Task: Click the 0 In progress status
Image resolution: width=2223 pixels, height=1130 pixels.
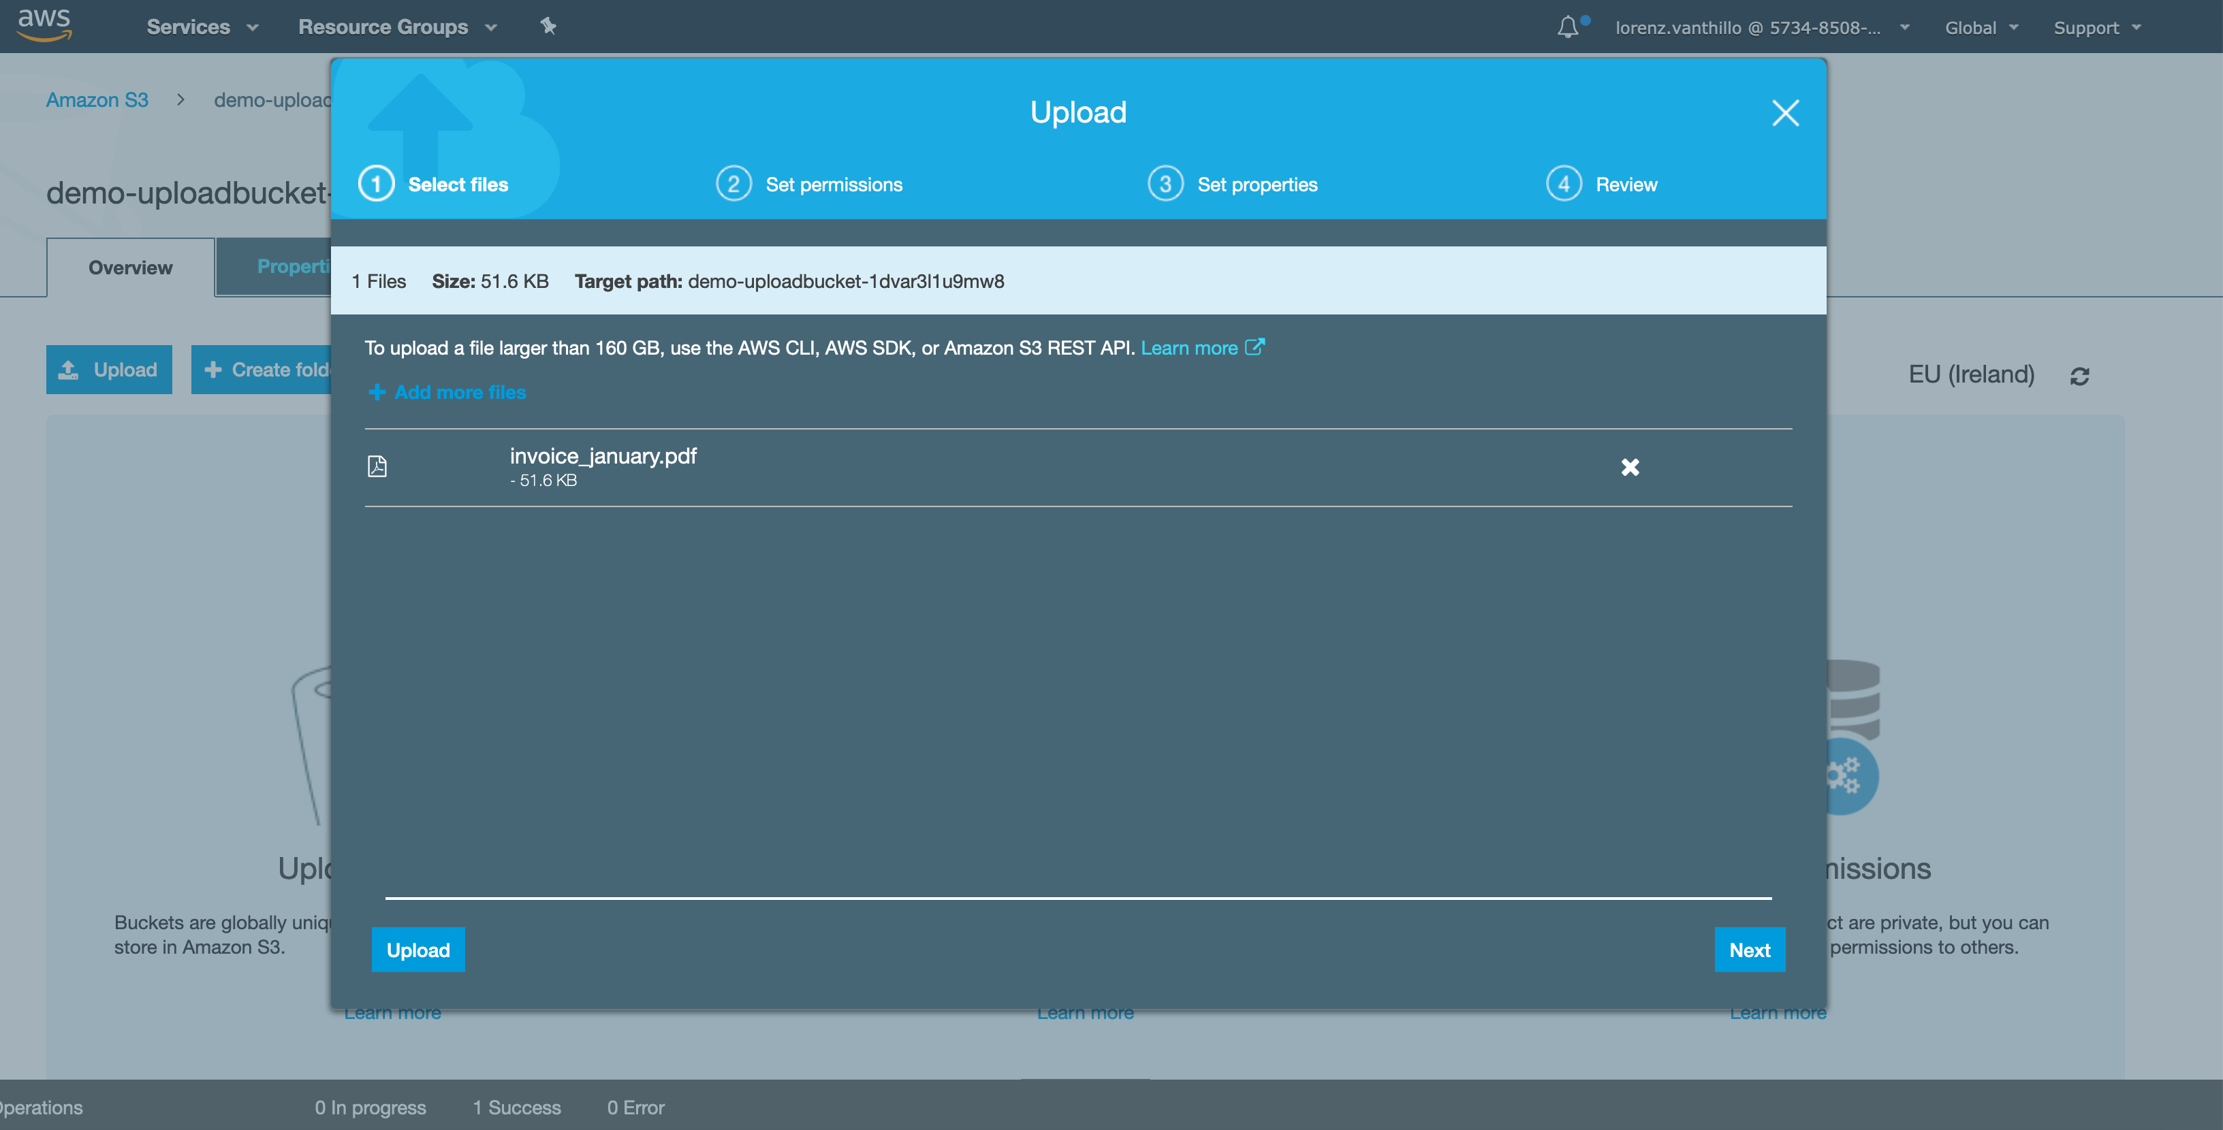Action: pos(370,1108)
